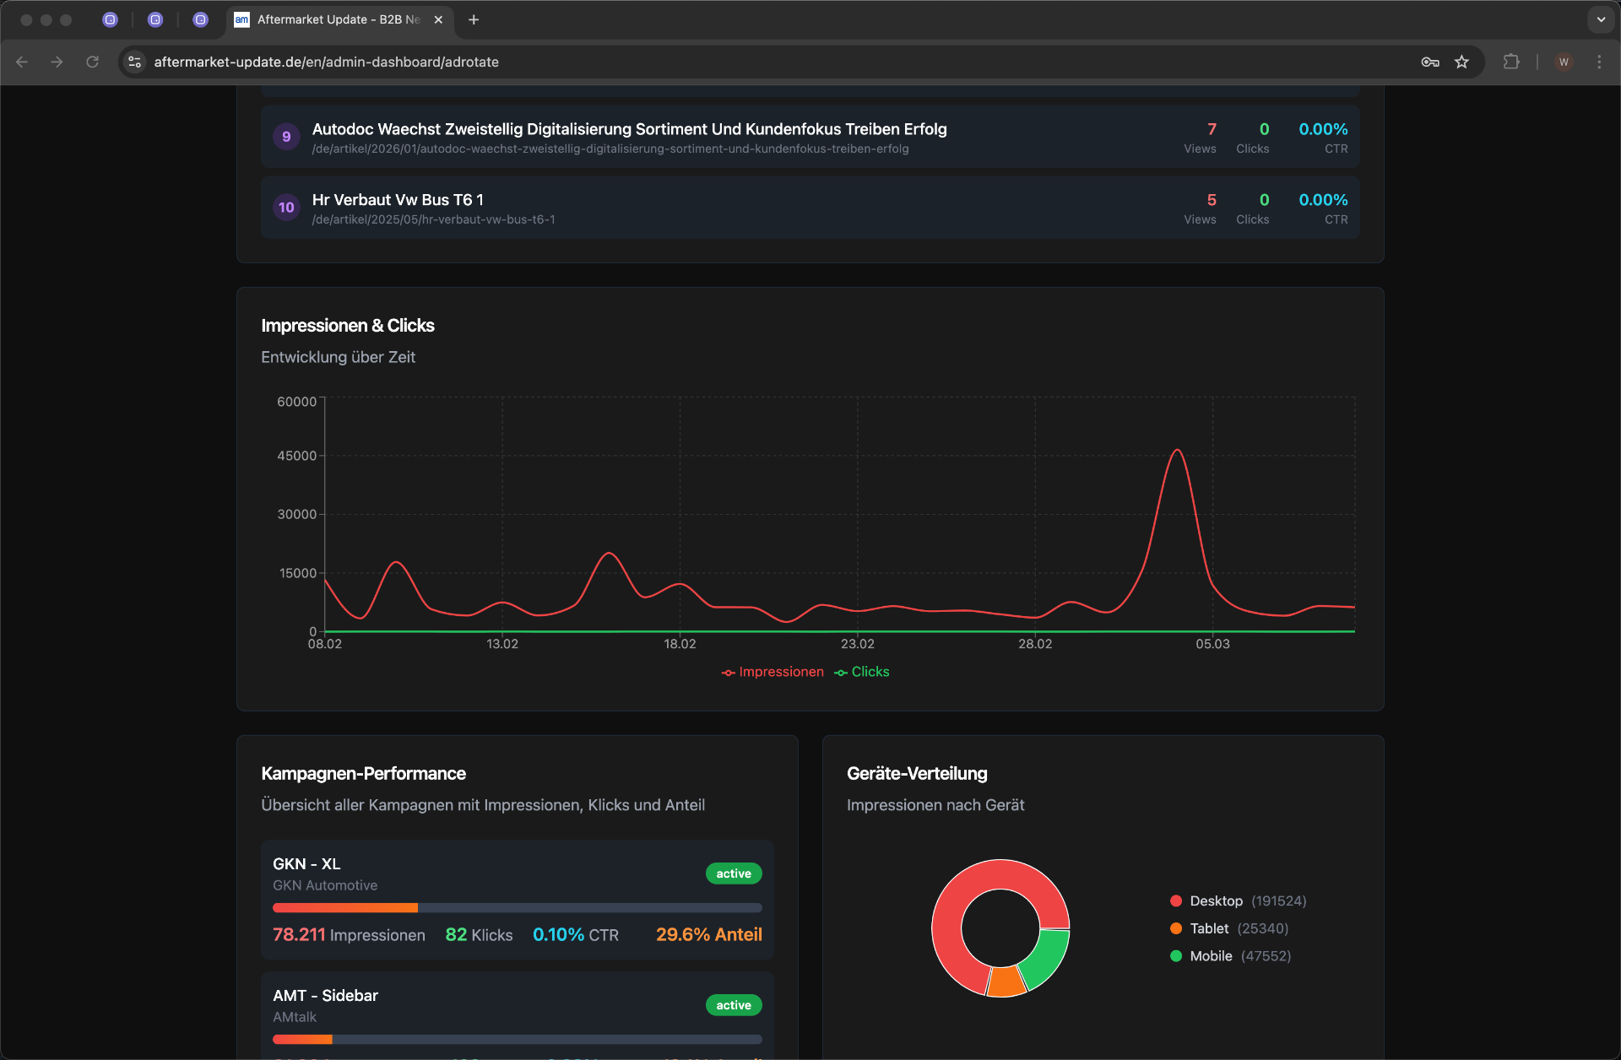Click the rank 10 badge
Viewport: 1621px width, 1060px height.
[x=286, y=208]
